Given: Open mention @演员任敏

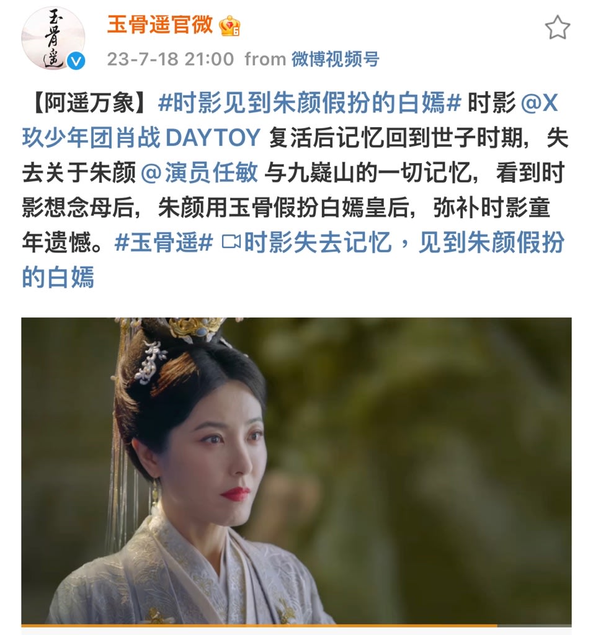Looking at the screenshot, I should coord(199,172).
